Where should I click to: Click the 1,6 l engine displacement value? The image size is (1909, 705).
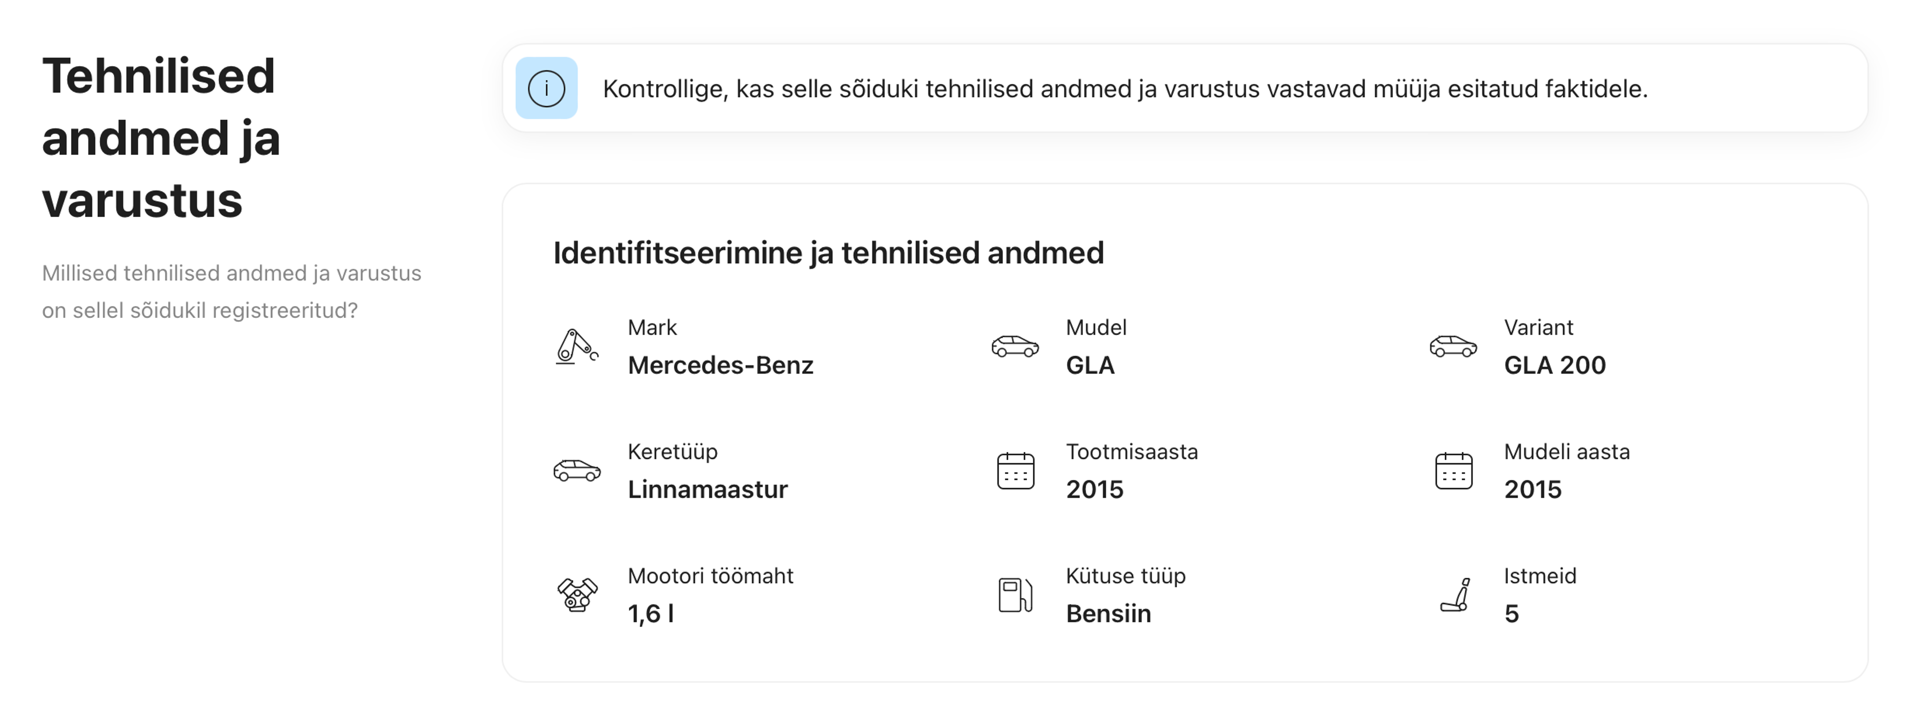click(650, 614)
